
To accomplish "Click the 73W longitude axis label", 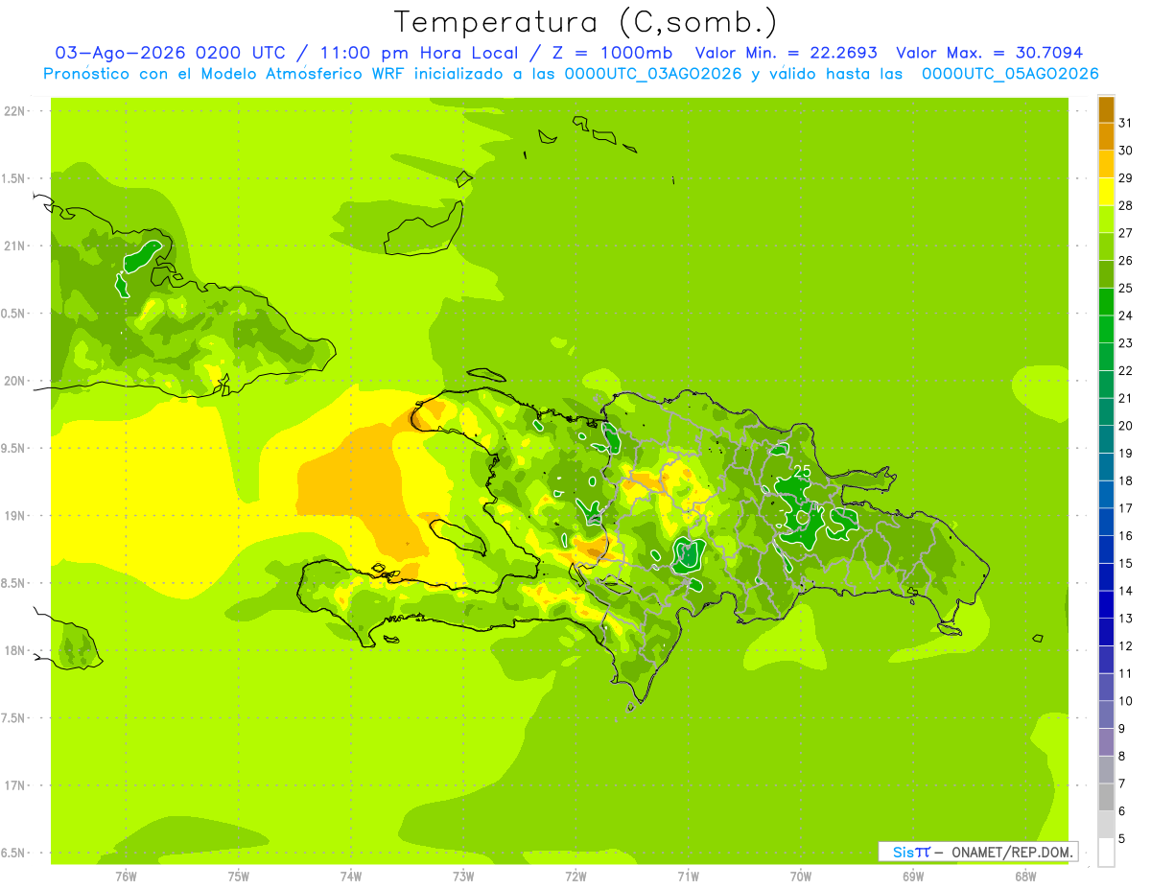I will pos(463,877).
